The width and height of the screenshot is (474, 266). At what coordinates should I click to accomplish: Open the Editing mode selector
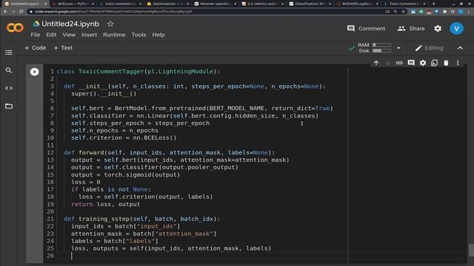(x=429, y=48)
